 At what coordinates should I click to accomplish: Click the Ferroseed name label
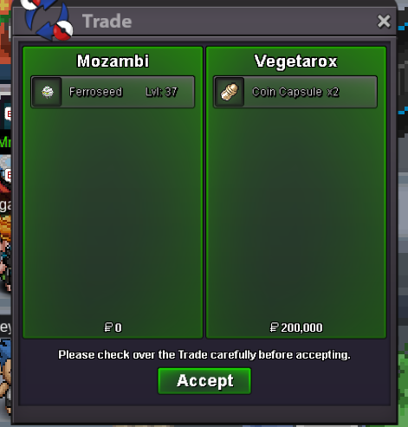[x=95, y=92]
